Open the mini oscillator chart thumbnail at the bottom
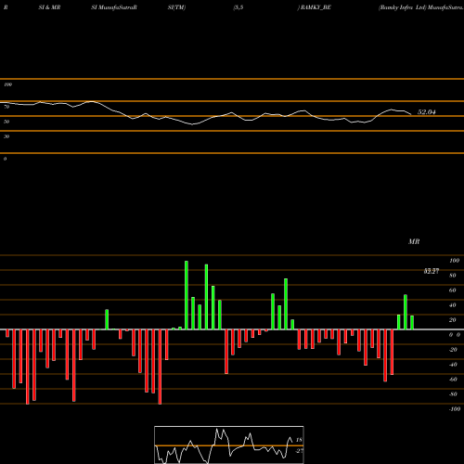This screenshot has width=464, height=464. pyautogui.click(x=229, y=445)
